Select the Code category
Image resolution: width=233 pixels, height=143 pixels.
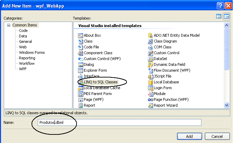(23, 31)
